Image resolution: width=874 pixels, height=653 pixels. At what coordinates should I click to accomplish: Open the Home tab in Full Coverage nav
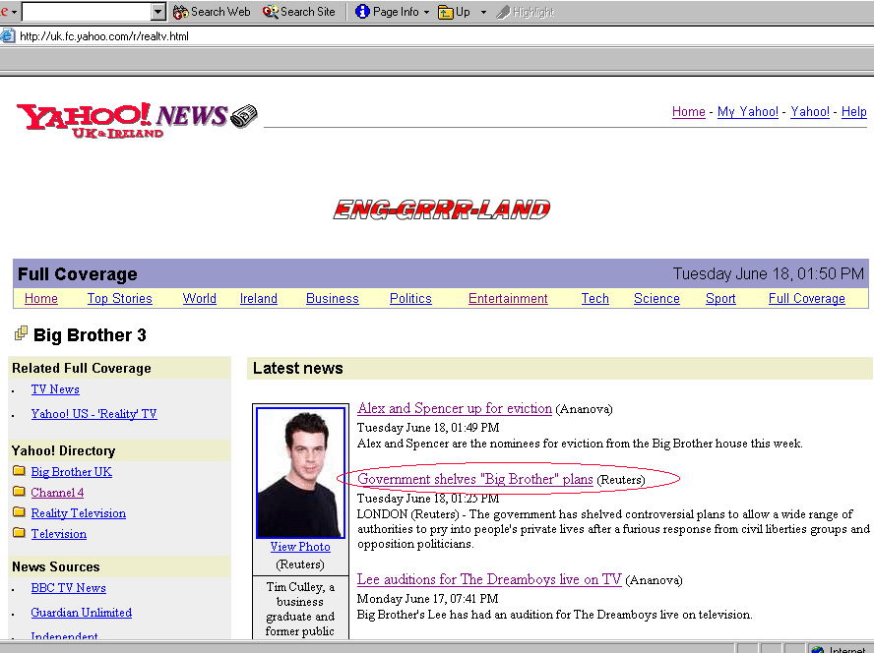(41, 299)
